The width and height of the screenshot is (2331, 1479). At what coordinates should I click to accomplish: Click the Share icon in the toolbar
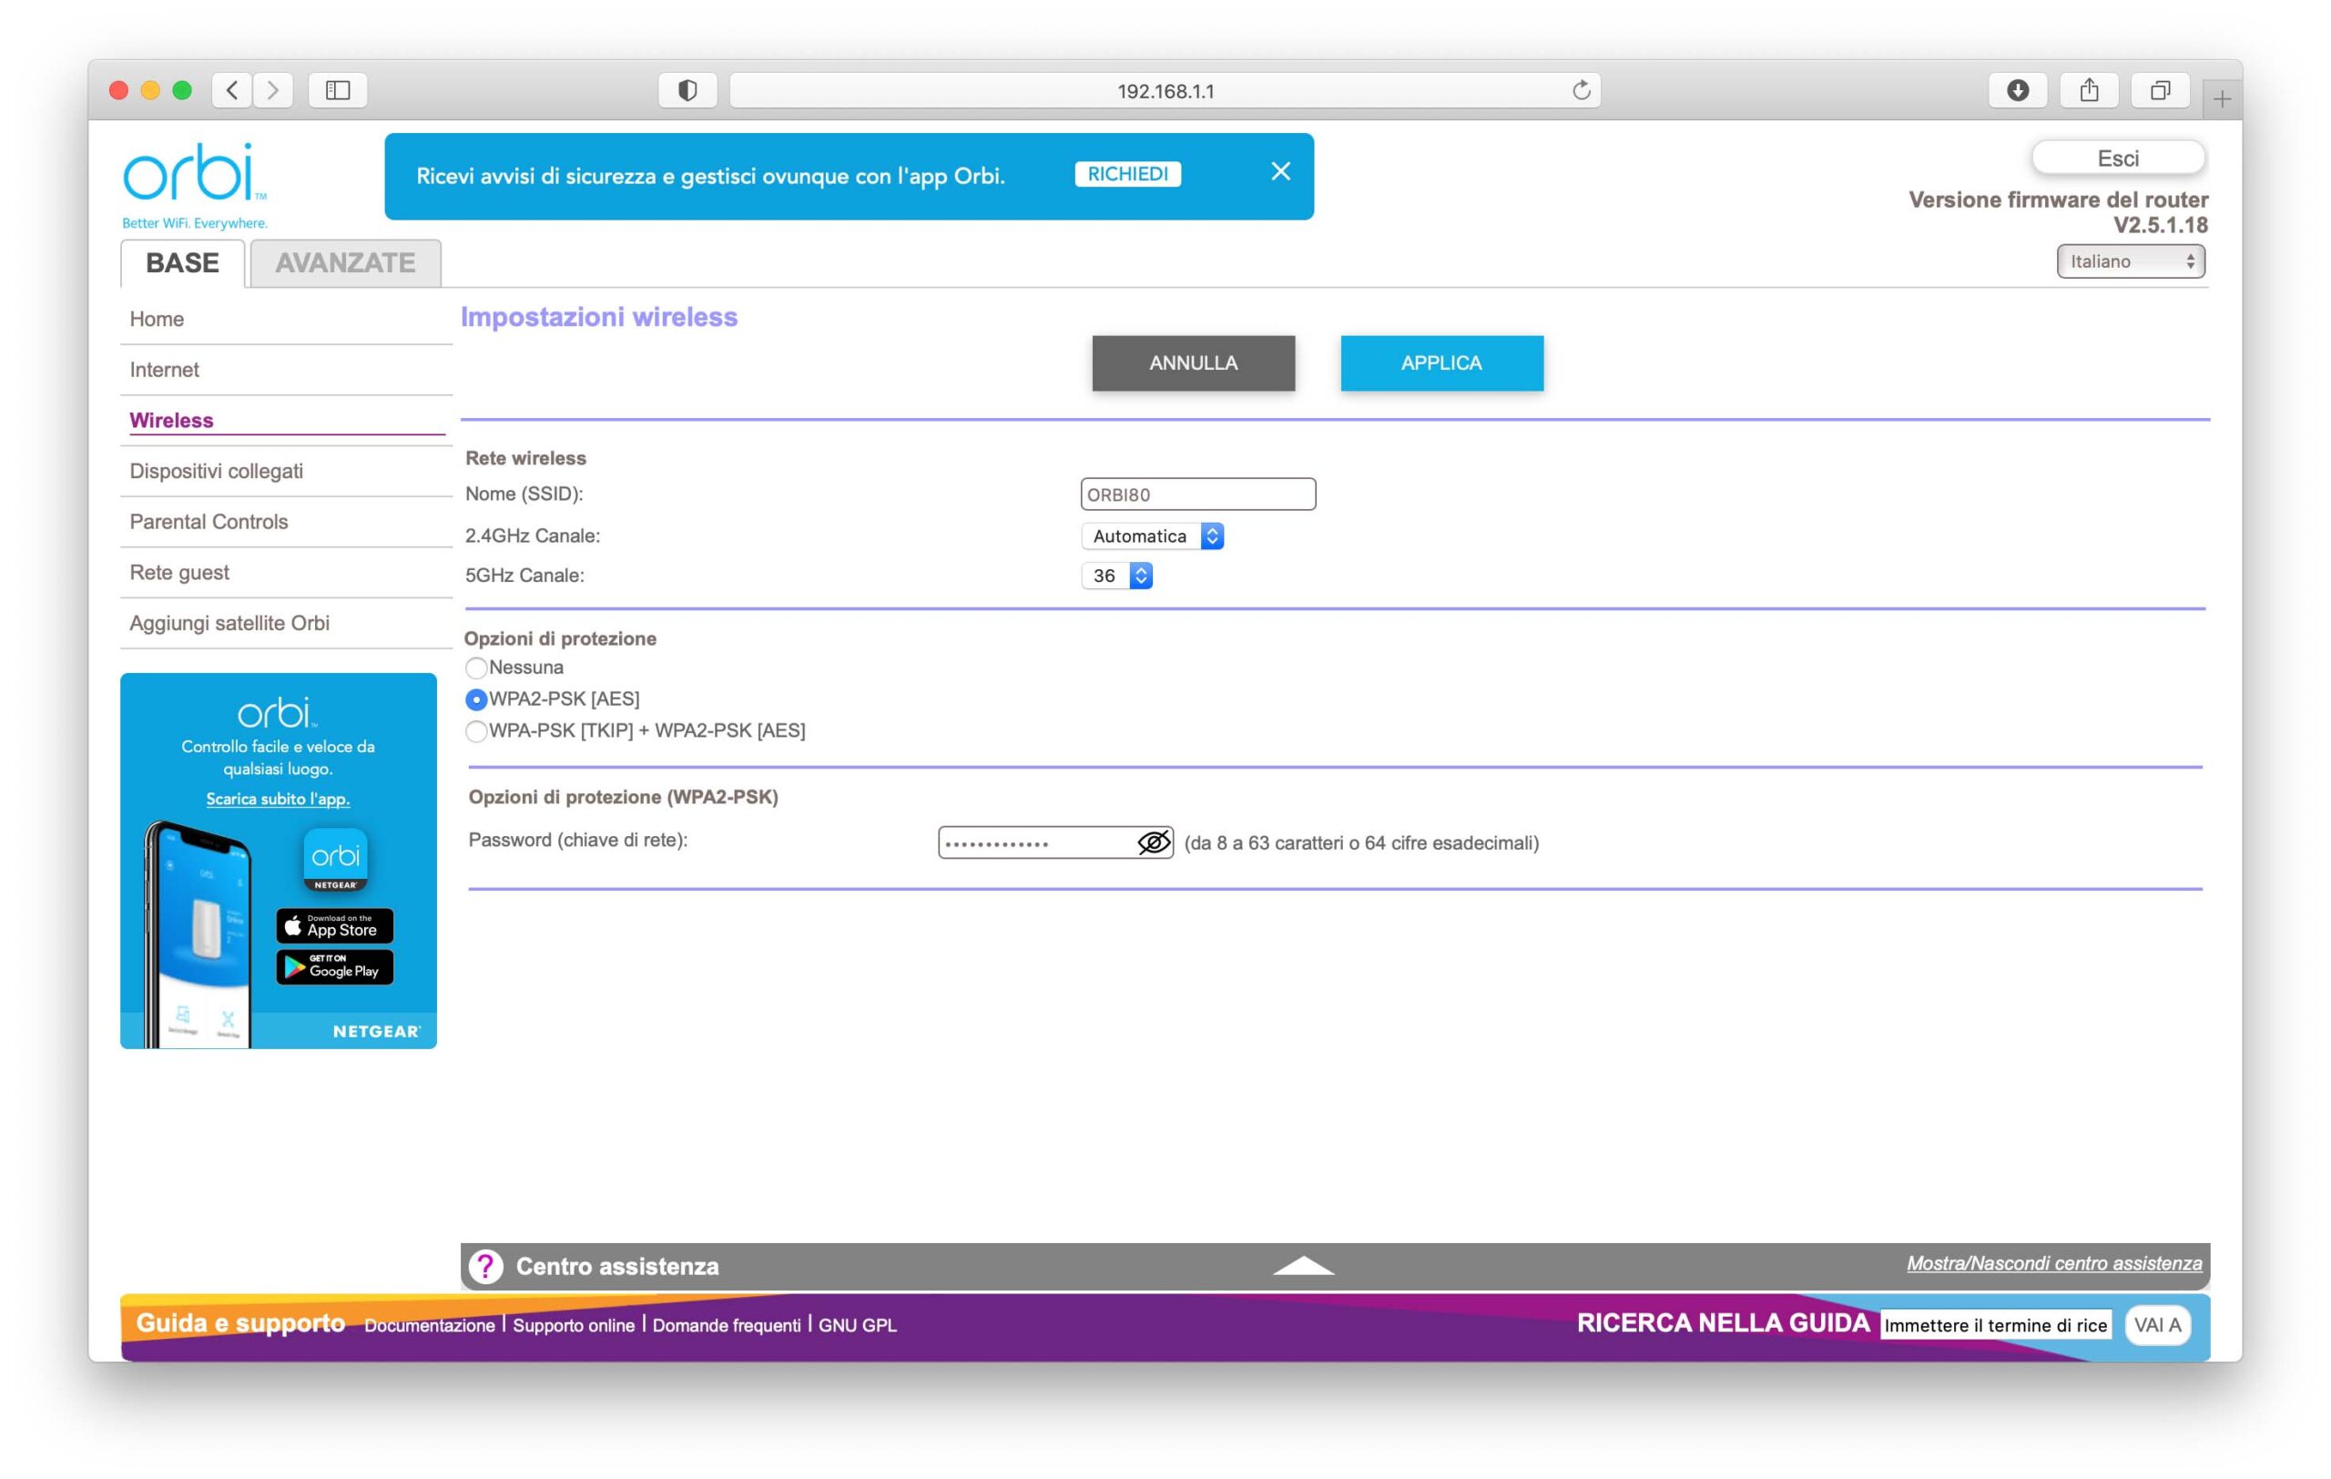(2089, 90)
